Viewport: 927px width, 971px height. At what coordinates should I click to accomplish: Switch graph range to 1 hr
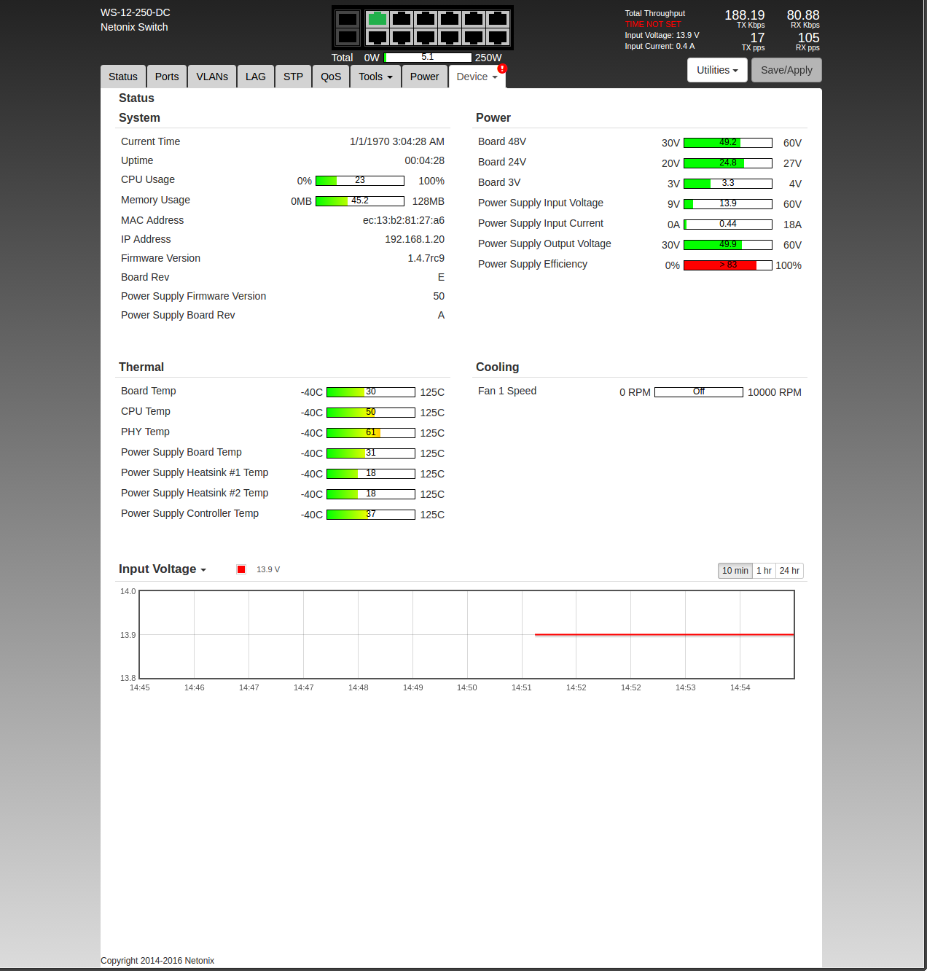(x=764, y=571)
